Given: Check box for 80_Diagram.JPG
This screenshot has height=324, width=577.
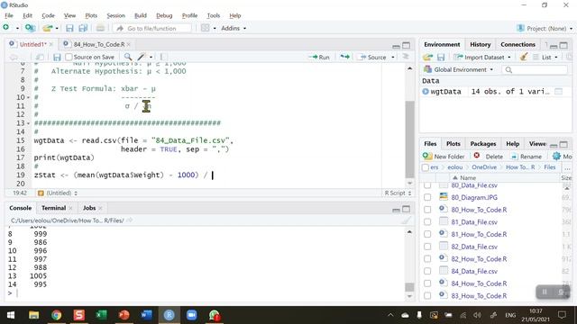Looking at the screenshot, I should (427, 197).
